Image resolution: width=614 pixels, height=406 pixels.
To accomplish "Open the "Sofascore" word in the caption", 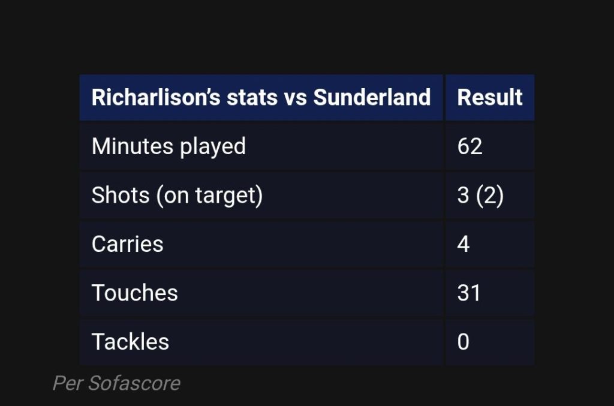I will click(134, 383).
